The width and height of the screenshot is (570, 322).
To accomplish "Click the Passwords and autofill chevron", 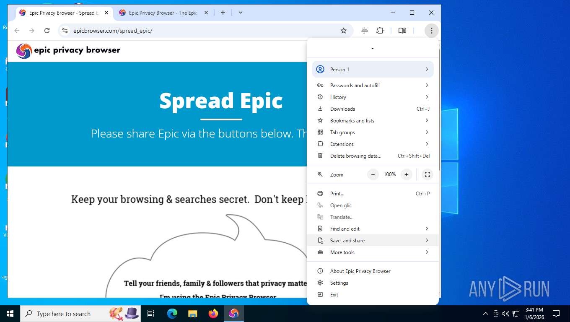I will click(427, 85).
